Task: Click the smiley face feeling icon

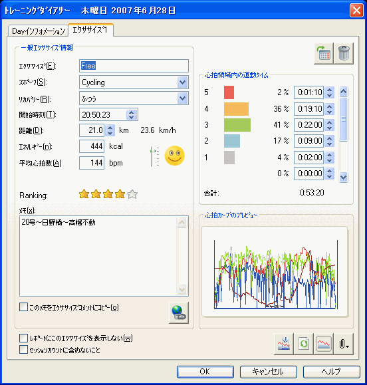Action: click(175, 156)
